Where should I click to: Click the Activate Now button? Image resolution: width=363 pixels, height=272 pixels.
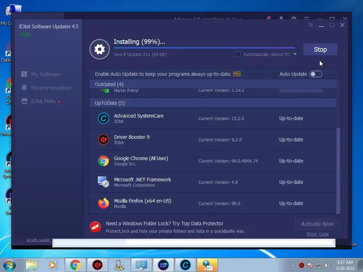pos(317,224)
